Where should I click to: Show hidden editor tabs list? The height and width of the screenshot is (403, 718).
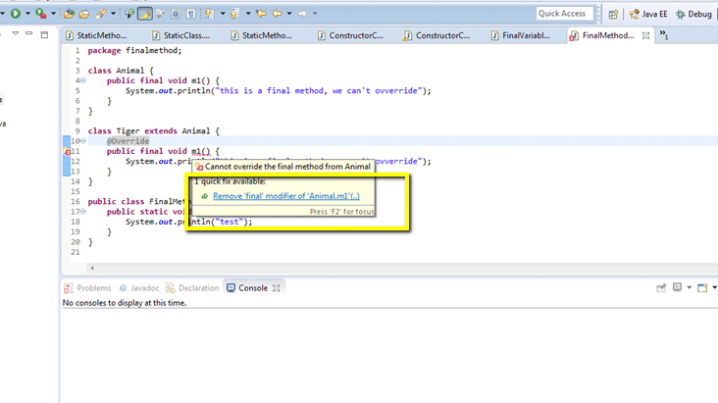coord(664,35)
